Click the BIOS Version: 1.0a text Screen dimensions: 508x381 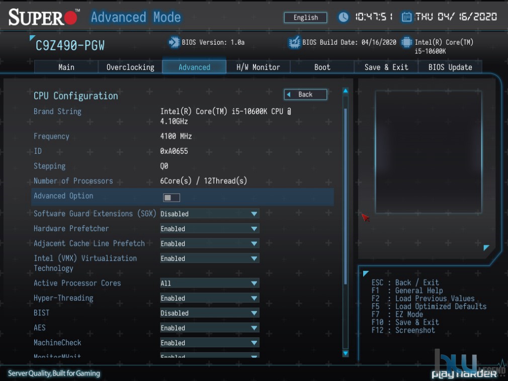click(213, 42)
